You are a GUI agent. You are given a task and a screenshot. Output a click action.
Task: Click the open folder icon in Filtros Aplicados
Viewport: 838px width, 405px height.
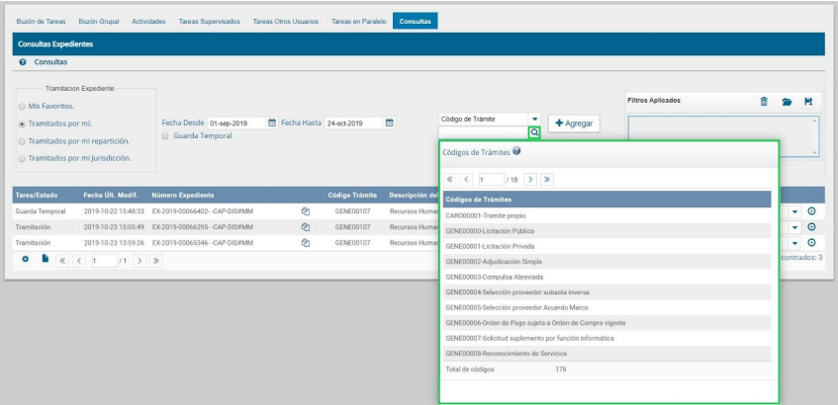tap(789, 101)
